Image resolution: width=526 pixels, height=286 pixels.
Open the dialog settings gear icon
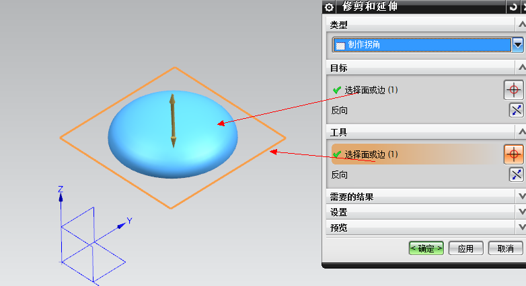[x=329, y=7]
